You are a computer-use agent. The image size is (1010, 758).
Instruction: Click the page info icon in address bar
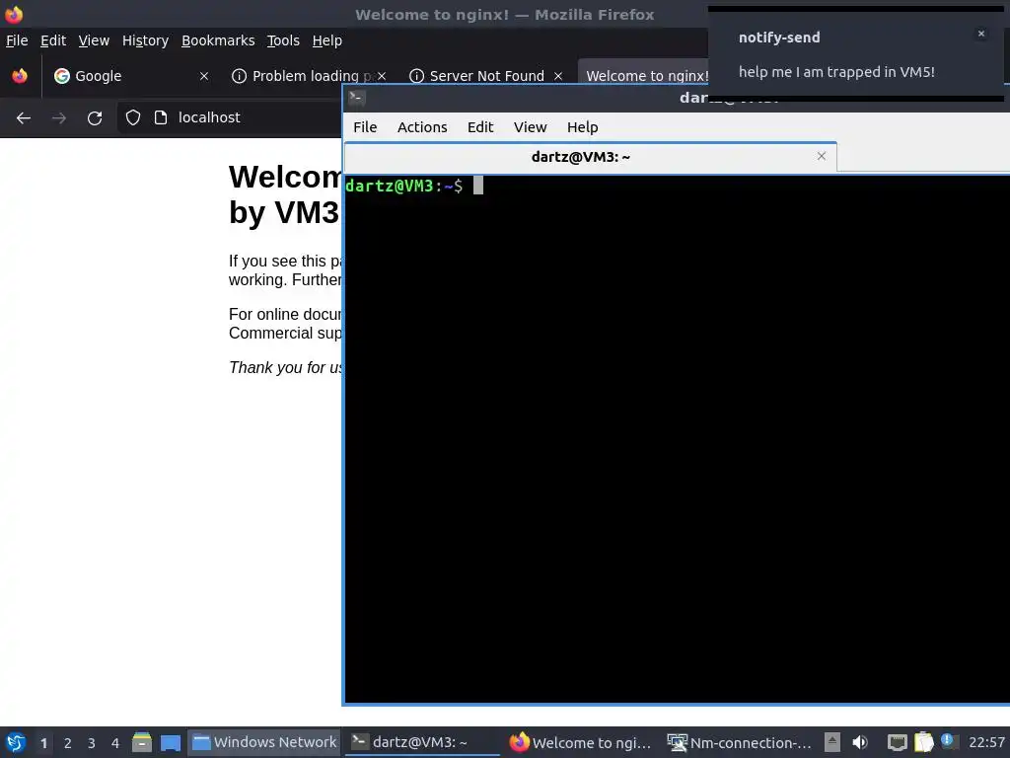click(161, 117)
